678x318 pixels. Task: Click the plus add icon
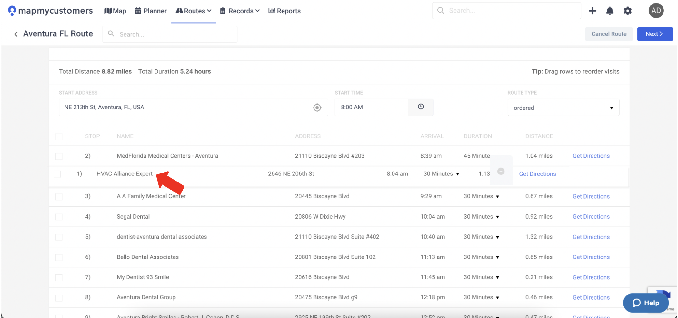(592, 11)
